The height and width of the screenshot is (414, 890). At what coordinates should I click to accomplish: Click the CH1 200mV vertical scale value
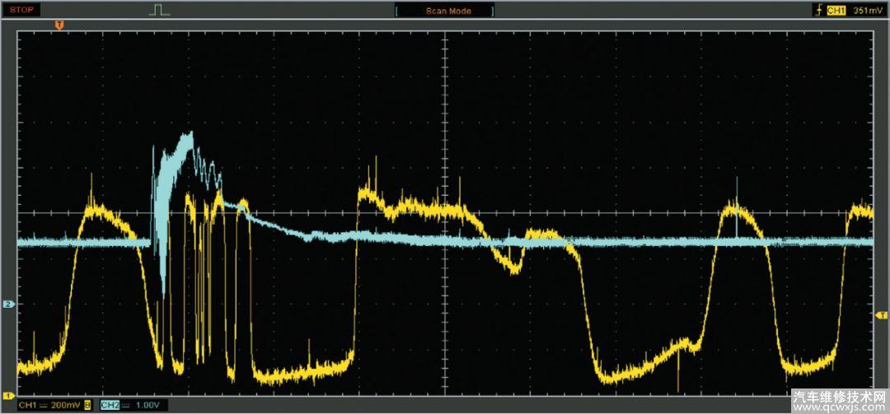[x=64, y=406]
